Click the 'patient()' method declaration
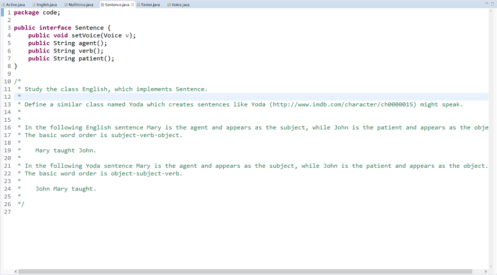 click(x=96, y=59)
